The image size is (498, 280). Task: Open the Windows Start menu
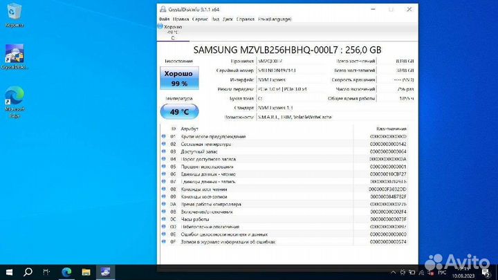pyautogui.click(x=9, y=272)
